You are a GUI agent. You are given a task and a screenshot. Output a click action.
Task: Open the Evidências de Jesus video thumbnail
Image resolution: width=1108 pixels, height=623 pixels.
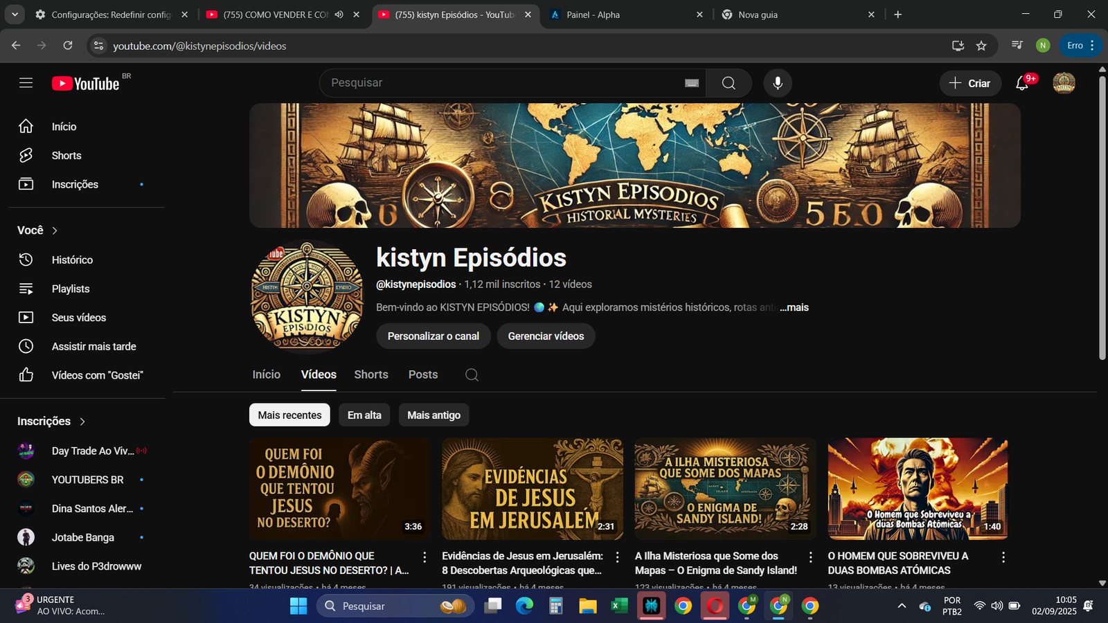(x=532, y=489)
